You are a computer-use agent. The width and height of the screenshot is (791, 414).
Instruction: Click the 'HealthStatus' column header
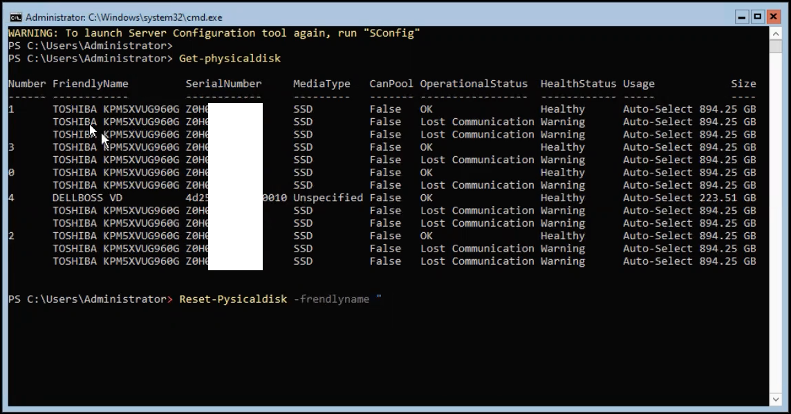(x=578, y=84)
